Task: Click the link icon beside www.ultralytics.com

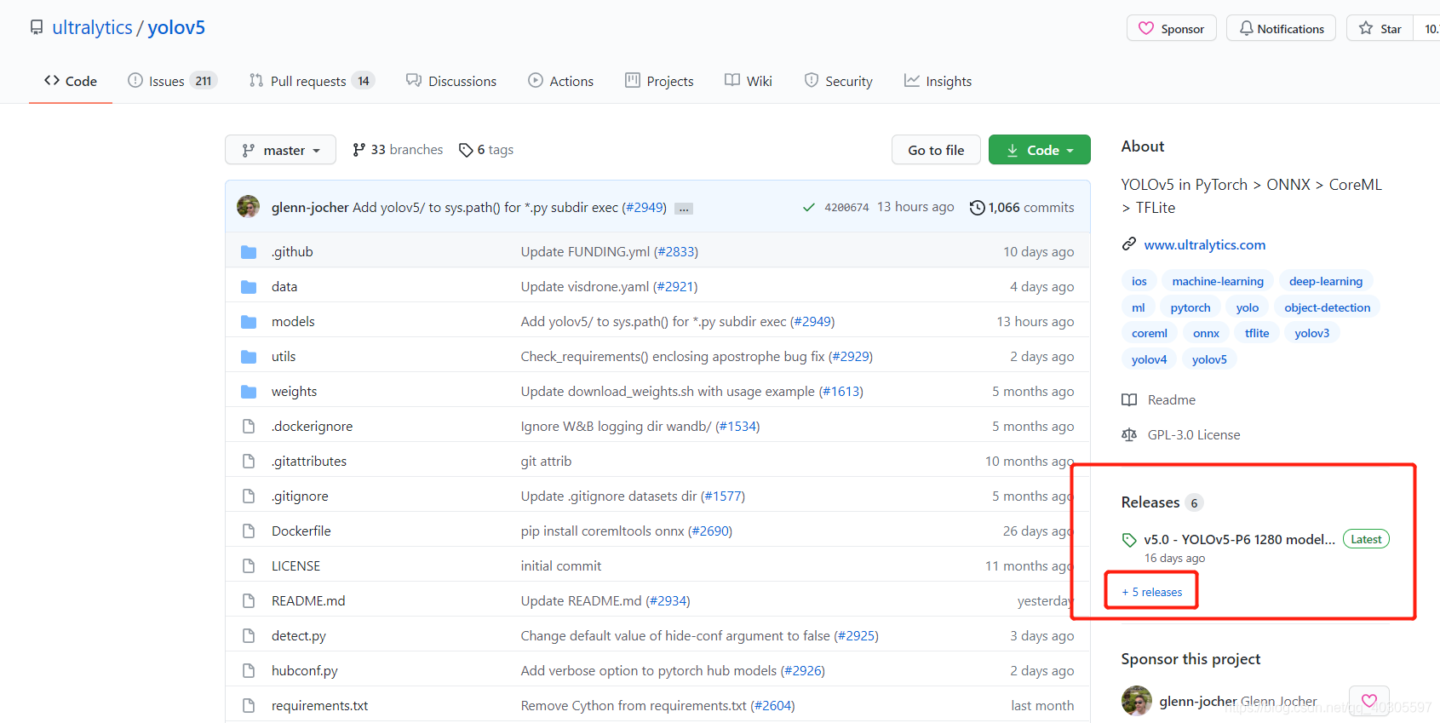Action: (1129, 244)
